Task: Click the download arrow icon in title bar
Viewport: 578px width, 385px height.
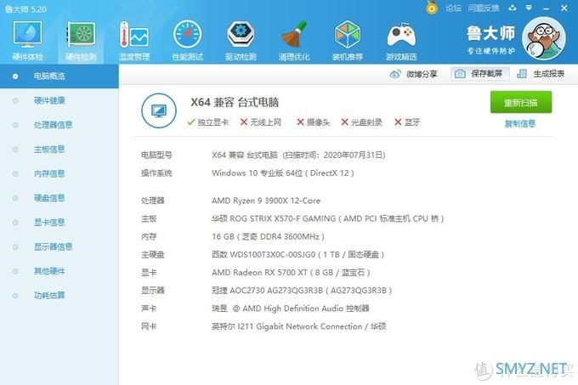Action: click(x=513, y=8)
